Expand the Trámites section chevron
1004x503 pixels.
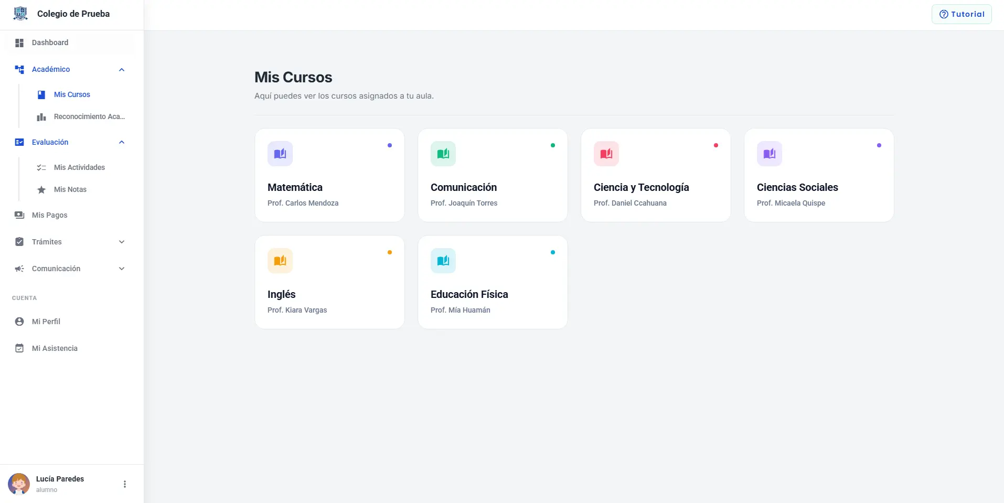point(122,242)
